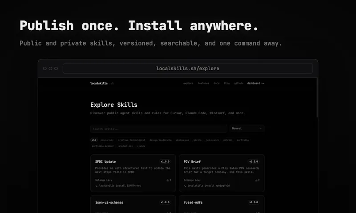Click the page scrollbar thumb in browser mockup
356x213 pixels.
(317, 97)
